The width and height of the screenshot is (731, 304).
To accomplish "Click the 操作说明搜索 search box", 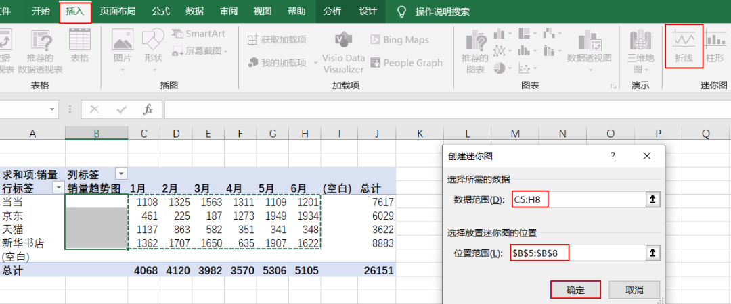I will 443,11.
